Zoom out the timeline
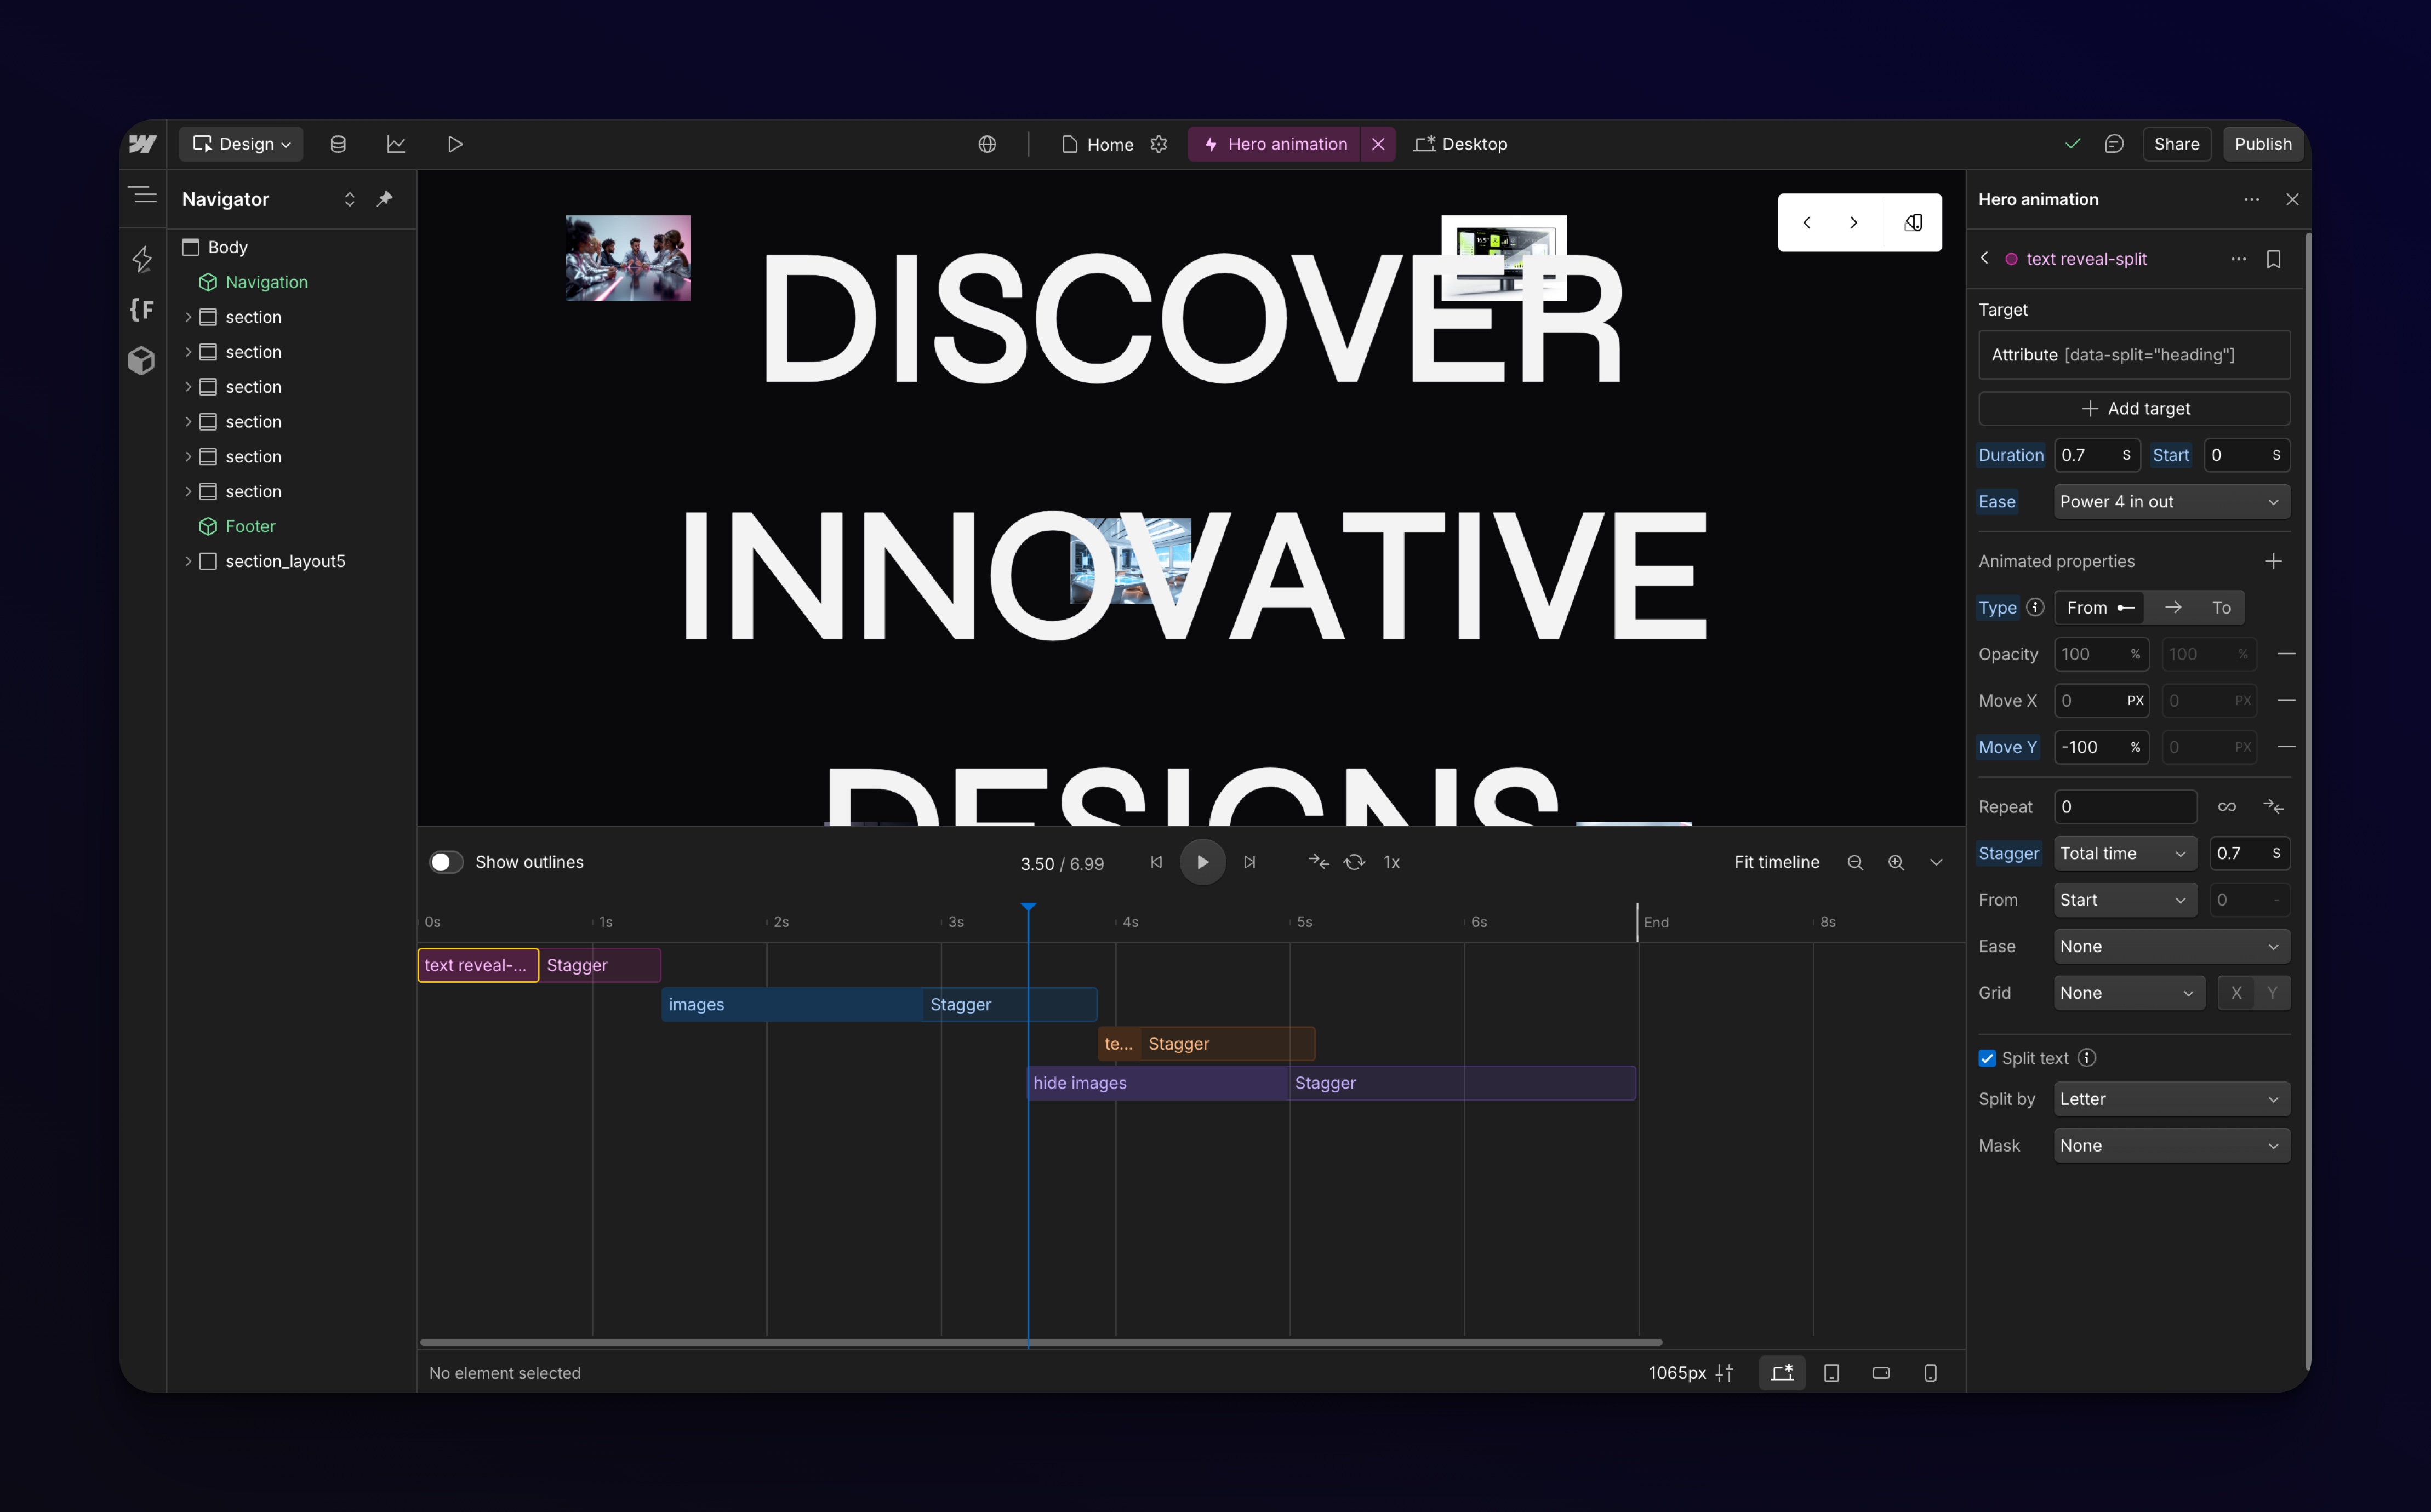Screen dimensions: 2431x1512 [1855, 862]
